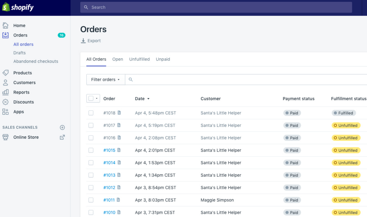This screenshot has height=217, width=367.
Task: Focus the orders filter search field
Action: pos(246,79)
